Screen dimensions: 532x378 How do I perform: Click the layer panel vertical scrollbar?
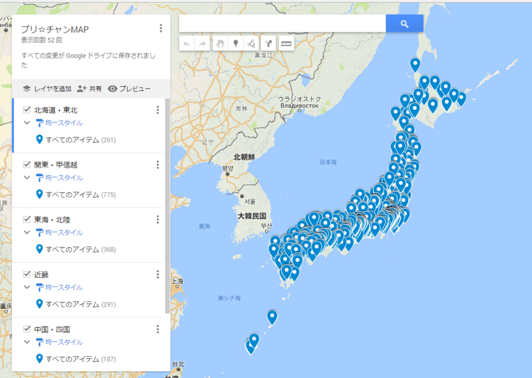(x=167, y=206)
